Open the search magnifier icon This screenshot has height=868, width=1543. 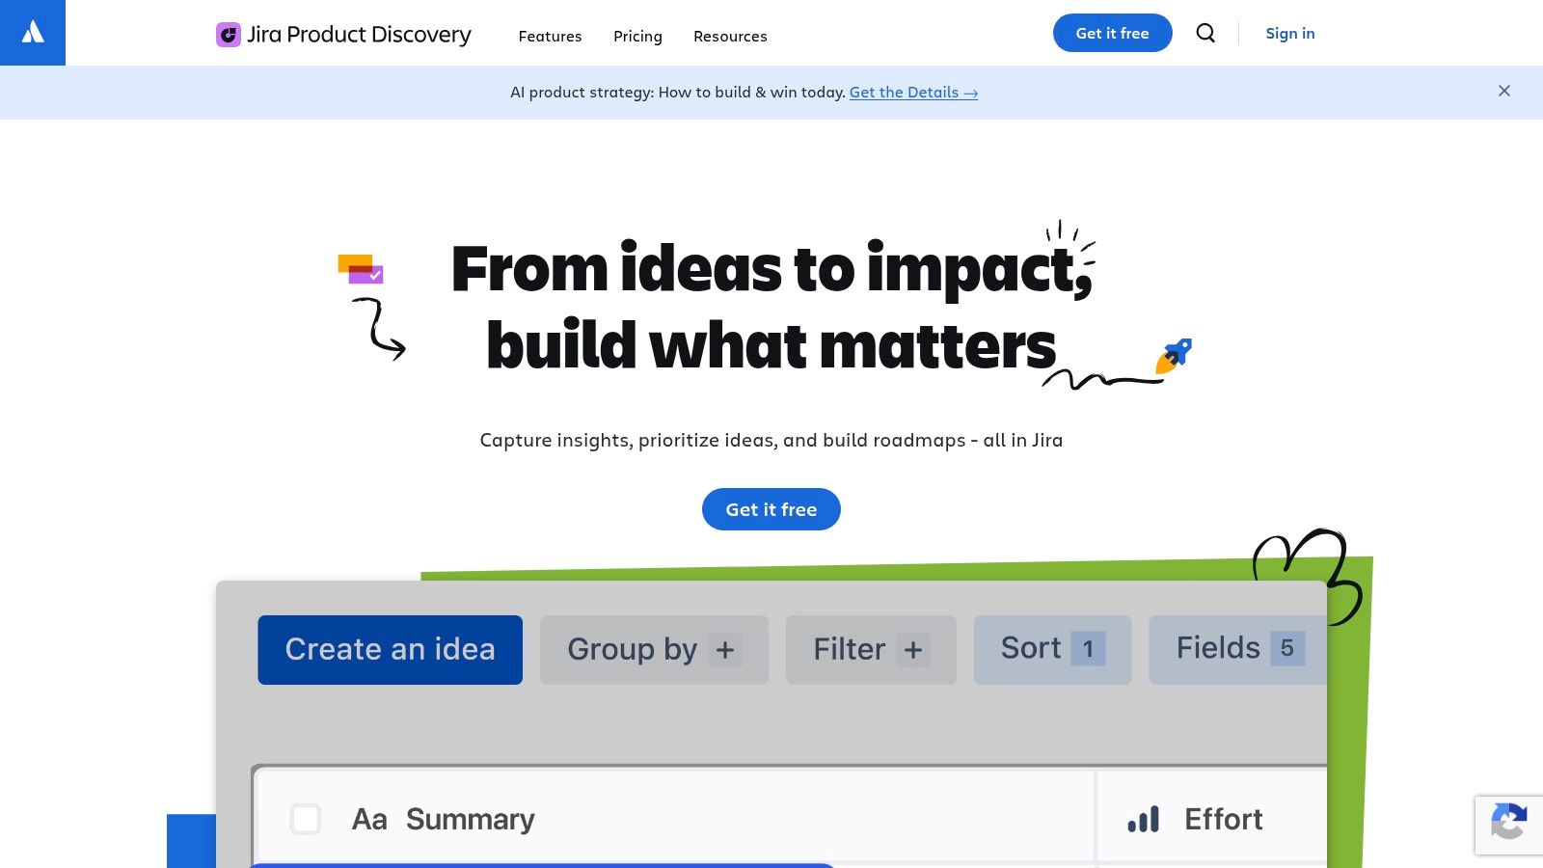[x=1205, y=33]
